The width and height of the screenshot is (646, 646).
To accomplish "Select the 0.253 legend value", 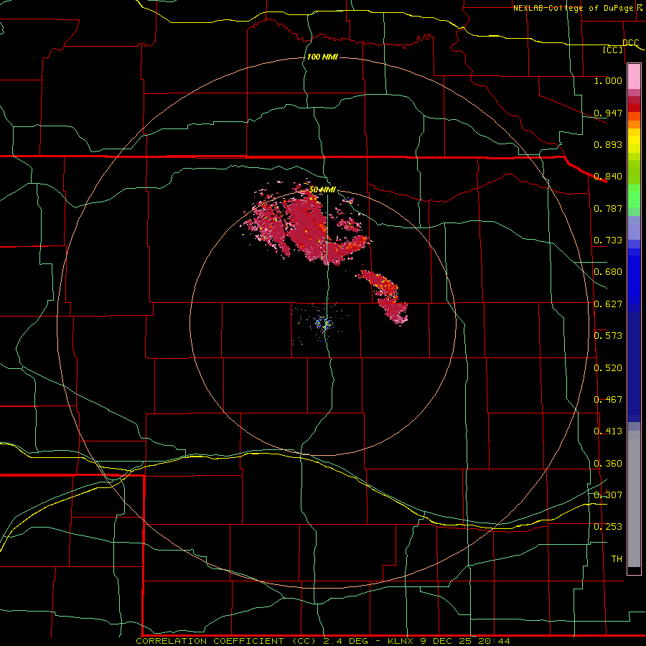I will pos(608,527).
